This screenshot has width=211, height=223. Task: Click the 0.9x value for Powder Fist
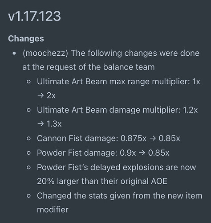pos(128,153)
